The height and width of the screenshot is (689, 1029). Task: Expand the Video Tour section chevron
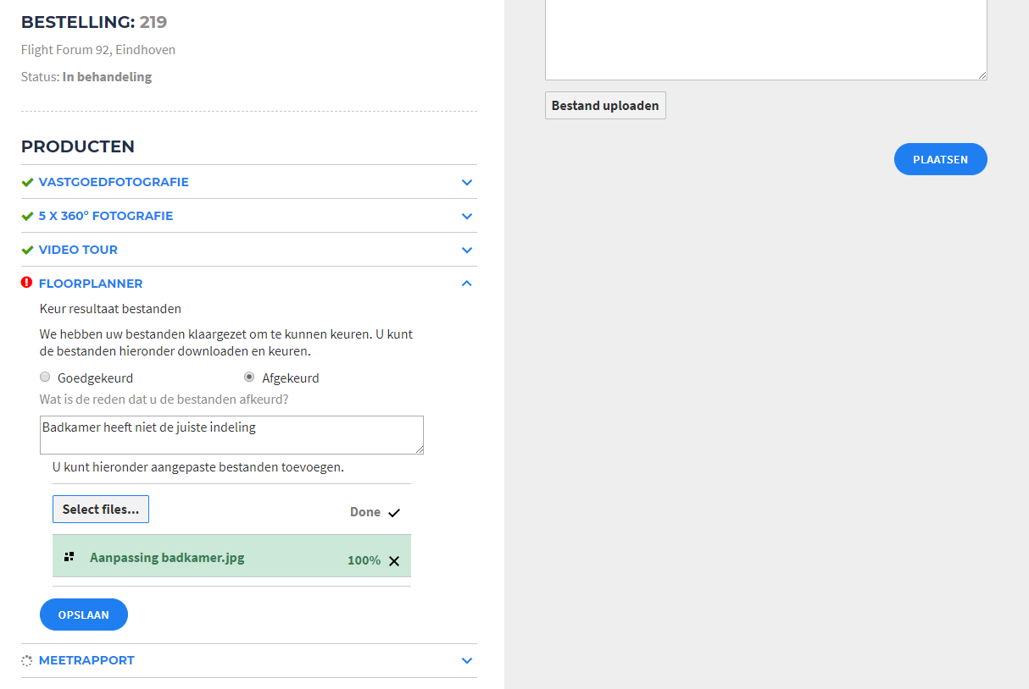pyautogui.click(x=466, y=250)
